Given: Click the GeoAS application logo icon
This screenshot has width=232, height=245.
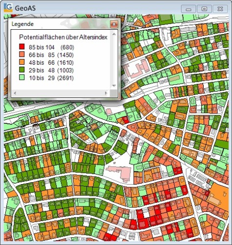Looking at the screenshot, I should pyautogui.click(x=8, y=8).
